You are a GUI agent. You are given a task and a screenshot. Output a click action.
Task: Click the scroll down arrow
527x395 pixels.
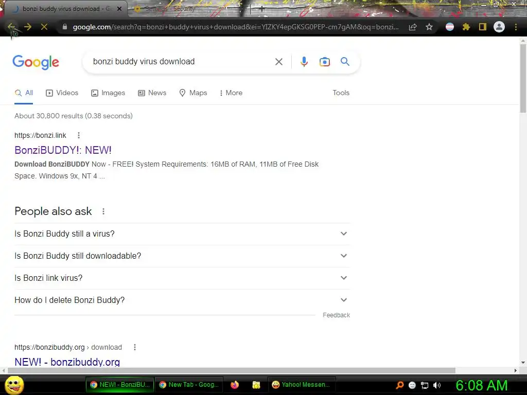click(523, 363)
